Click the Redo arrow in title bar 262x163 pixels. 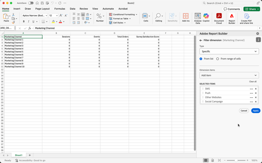click(60, 3)
